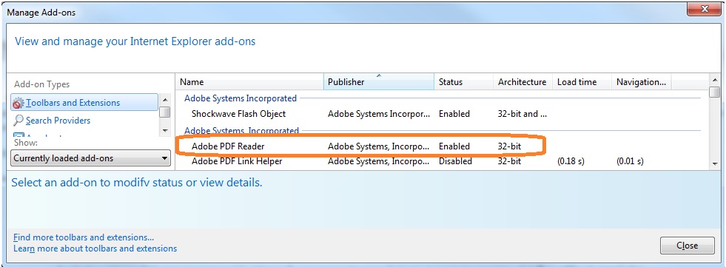The width and height of the screenshot is (726, 267).
Task: Click the Search Providers magnifier icon
Action: pyautogui.click(x=18, y=121)
